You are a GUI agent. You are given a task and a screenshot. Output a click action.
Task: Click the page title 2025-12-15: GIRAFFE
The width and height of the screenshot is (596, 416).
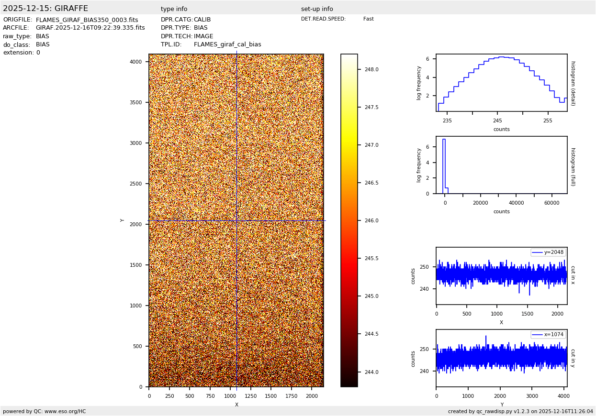click(45, 9)
